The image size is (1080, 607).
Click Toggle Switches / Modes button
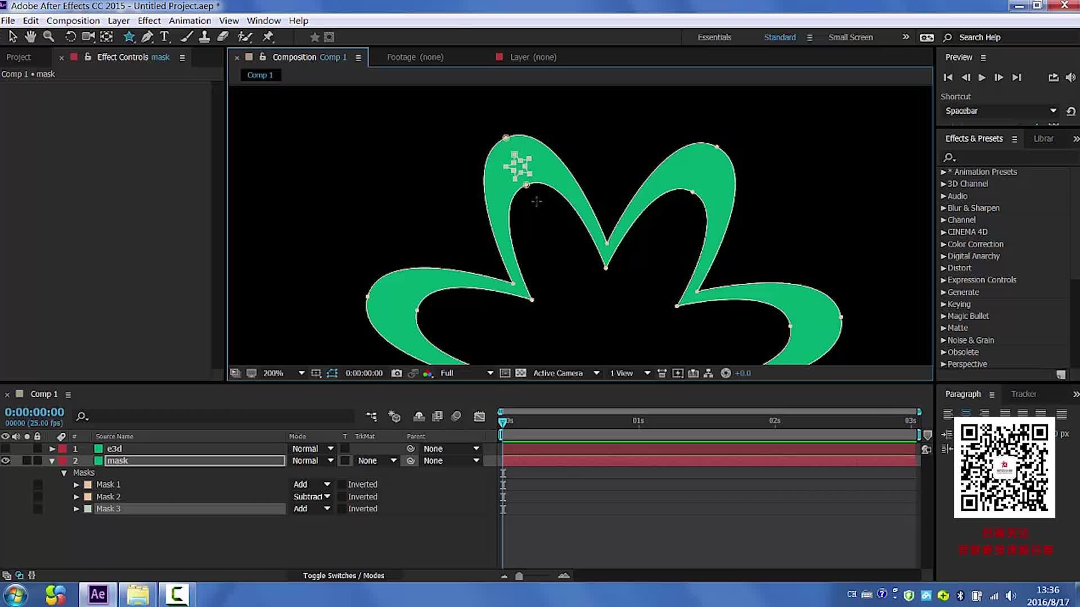(343, 576)
